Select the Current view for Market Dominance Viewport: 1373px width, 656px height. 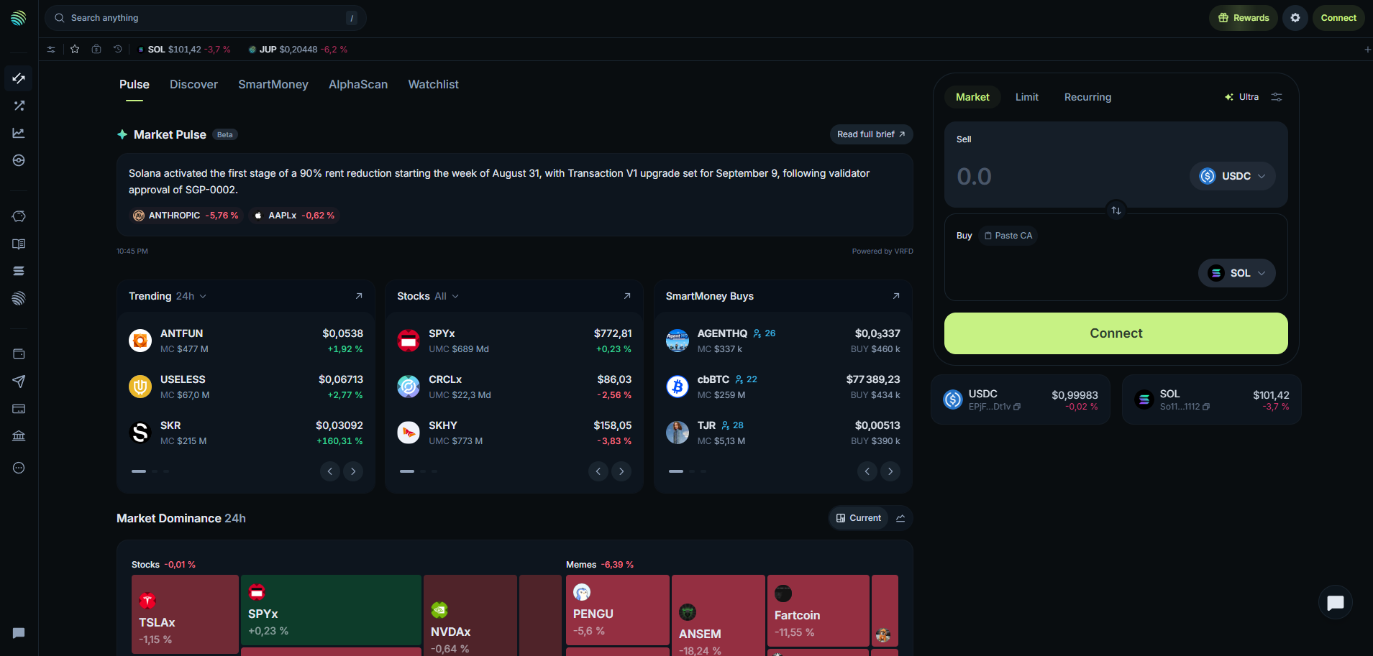[859, 518]
